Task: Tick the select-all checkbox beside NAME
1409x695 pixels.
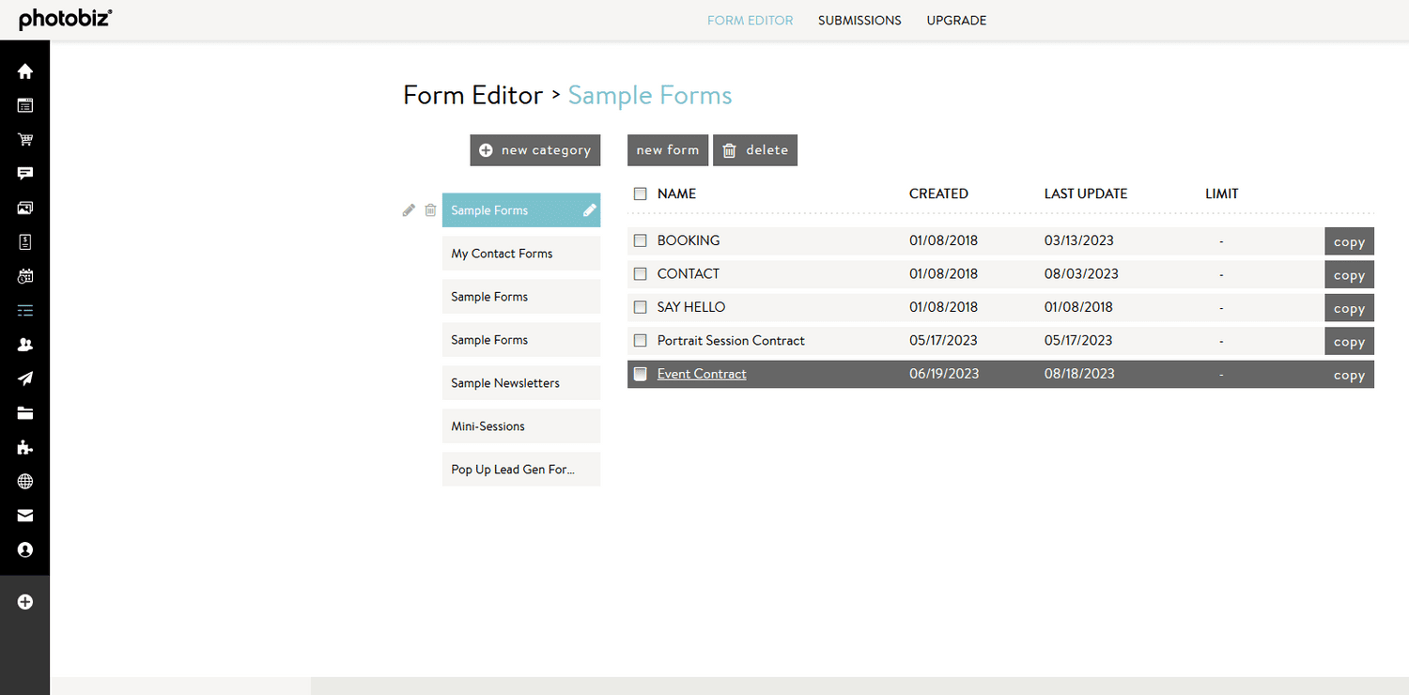Action: coord(641,193)
